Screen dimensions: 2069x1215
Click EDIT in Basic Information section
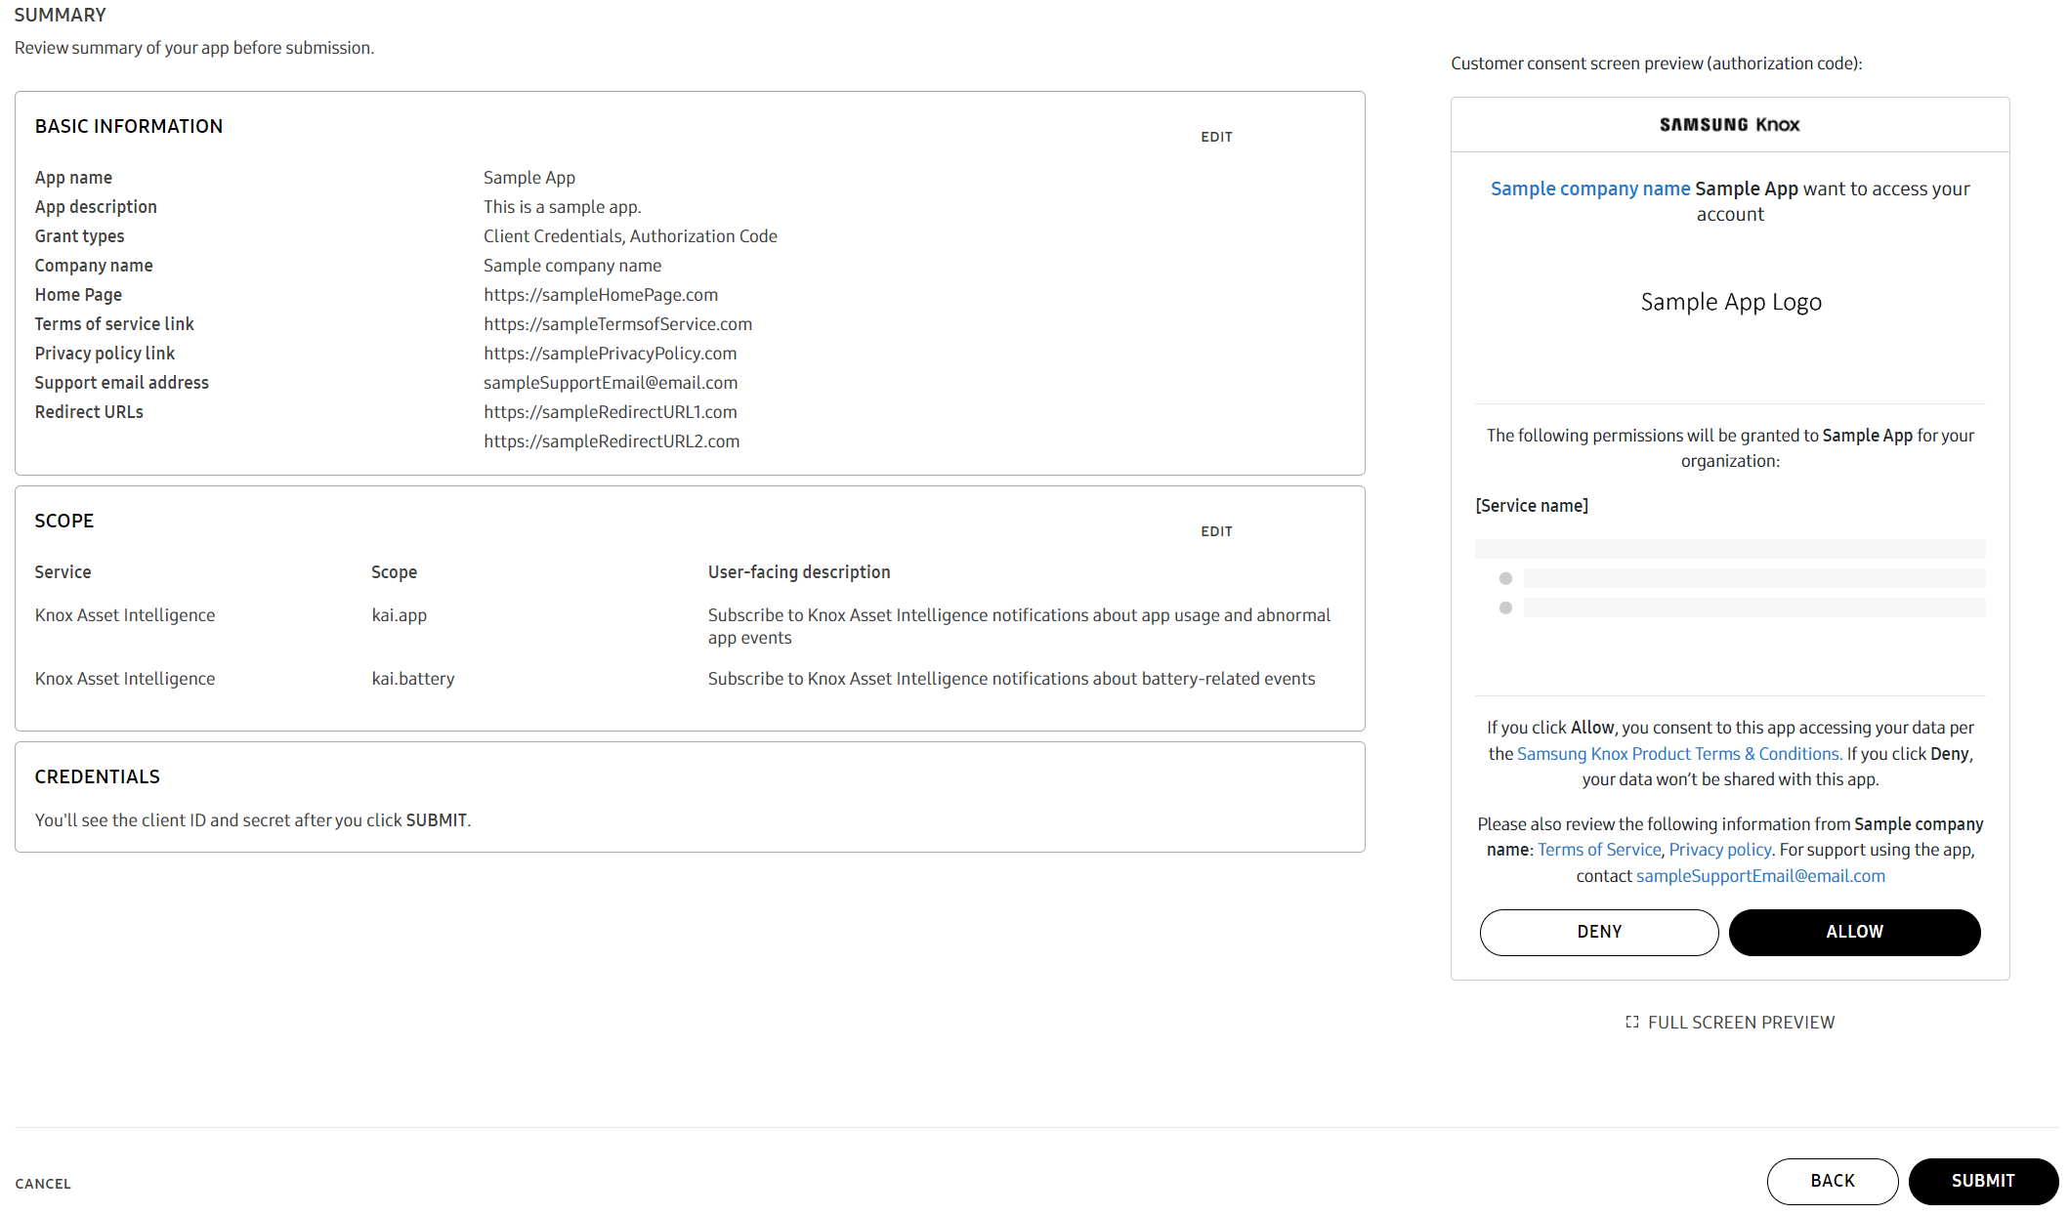(1216, 137)
